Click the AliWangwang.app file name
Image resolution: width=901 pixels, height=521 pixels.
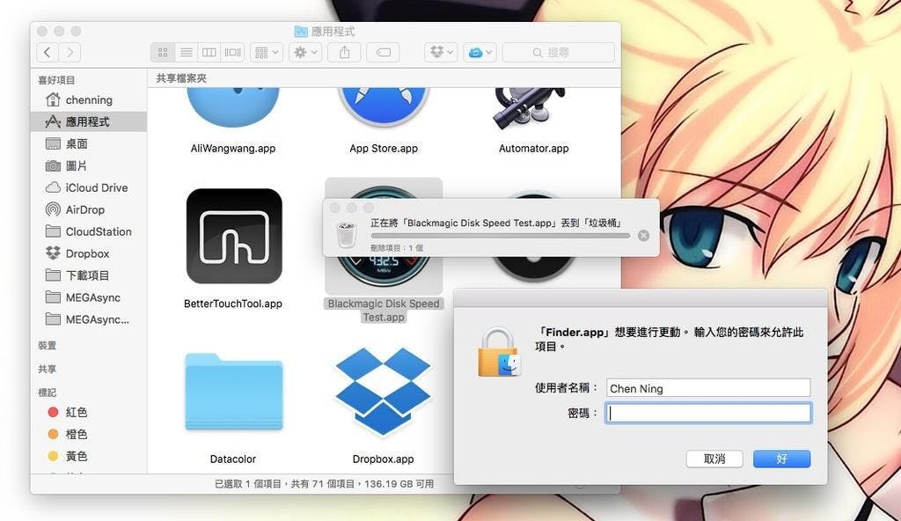(233, 149)
